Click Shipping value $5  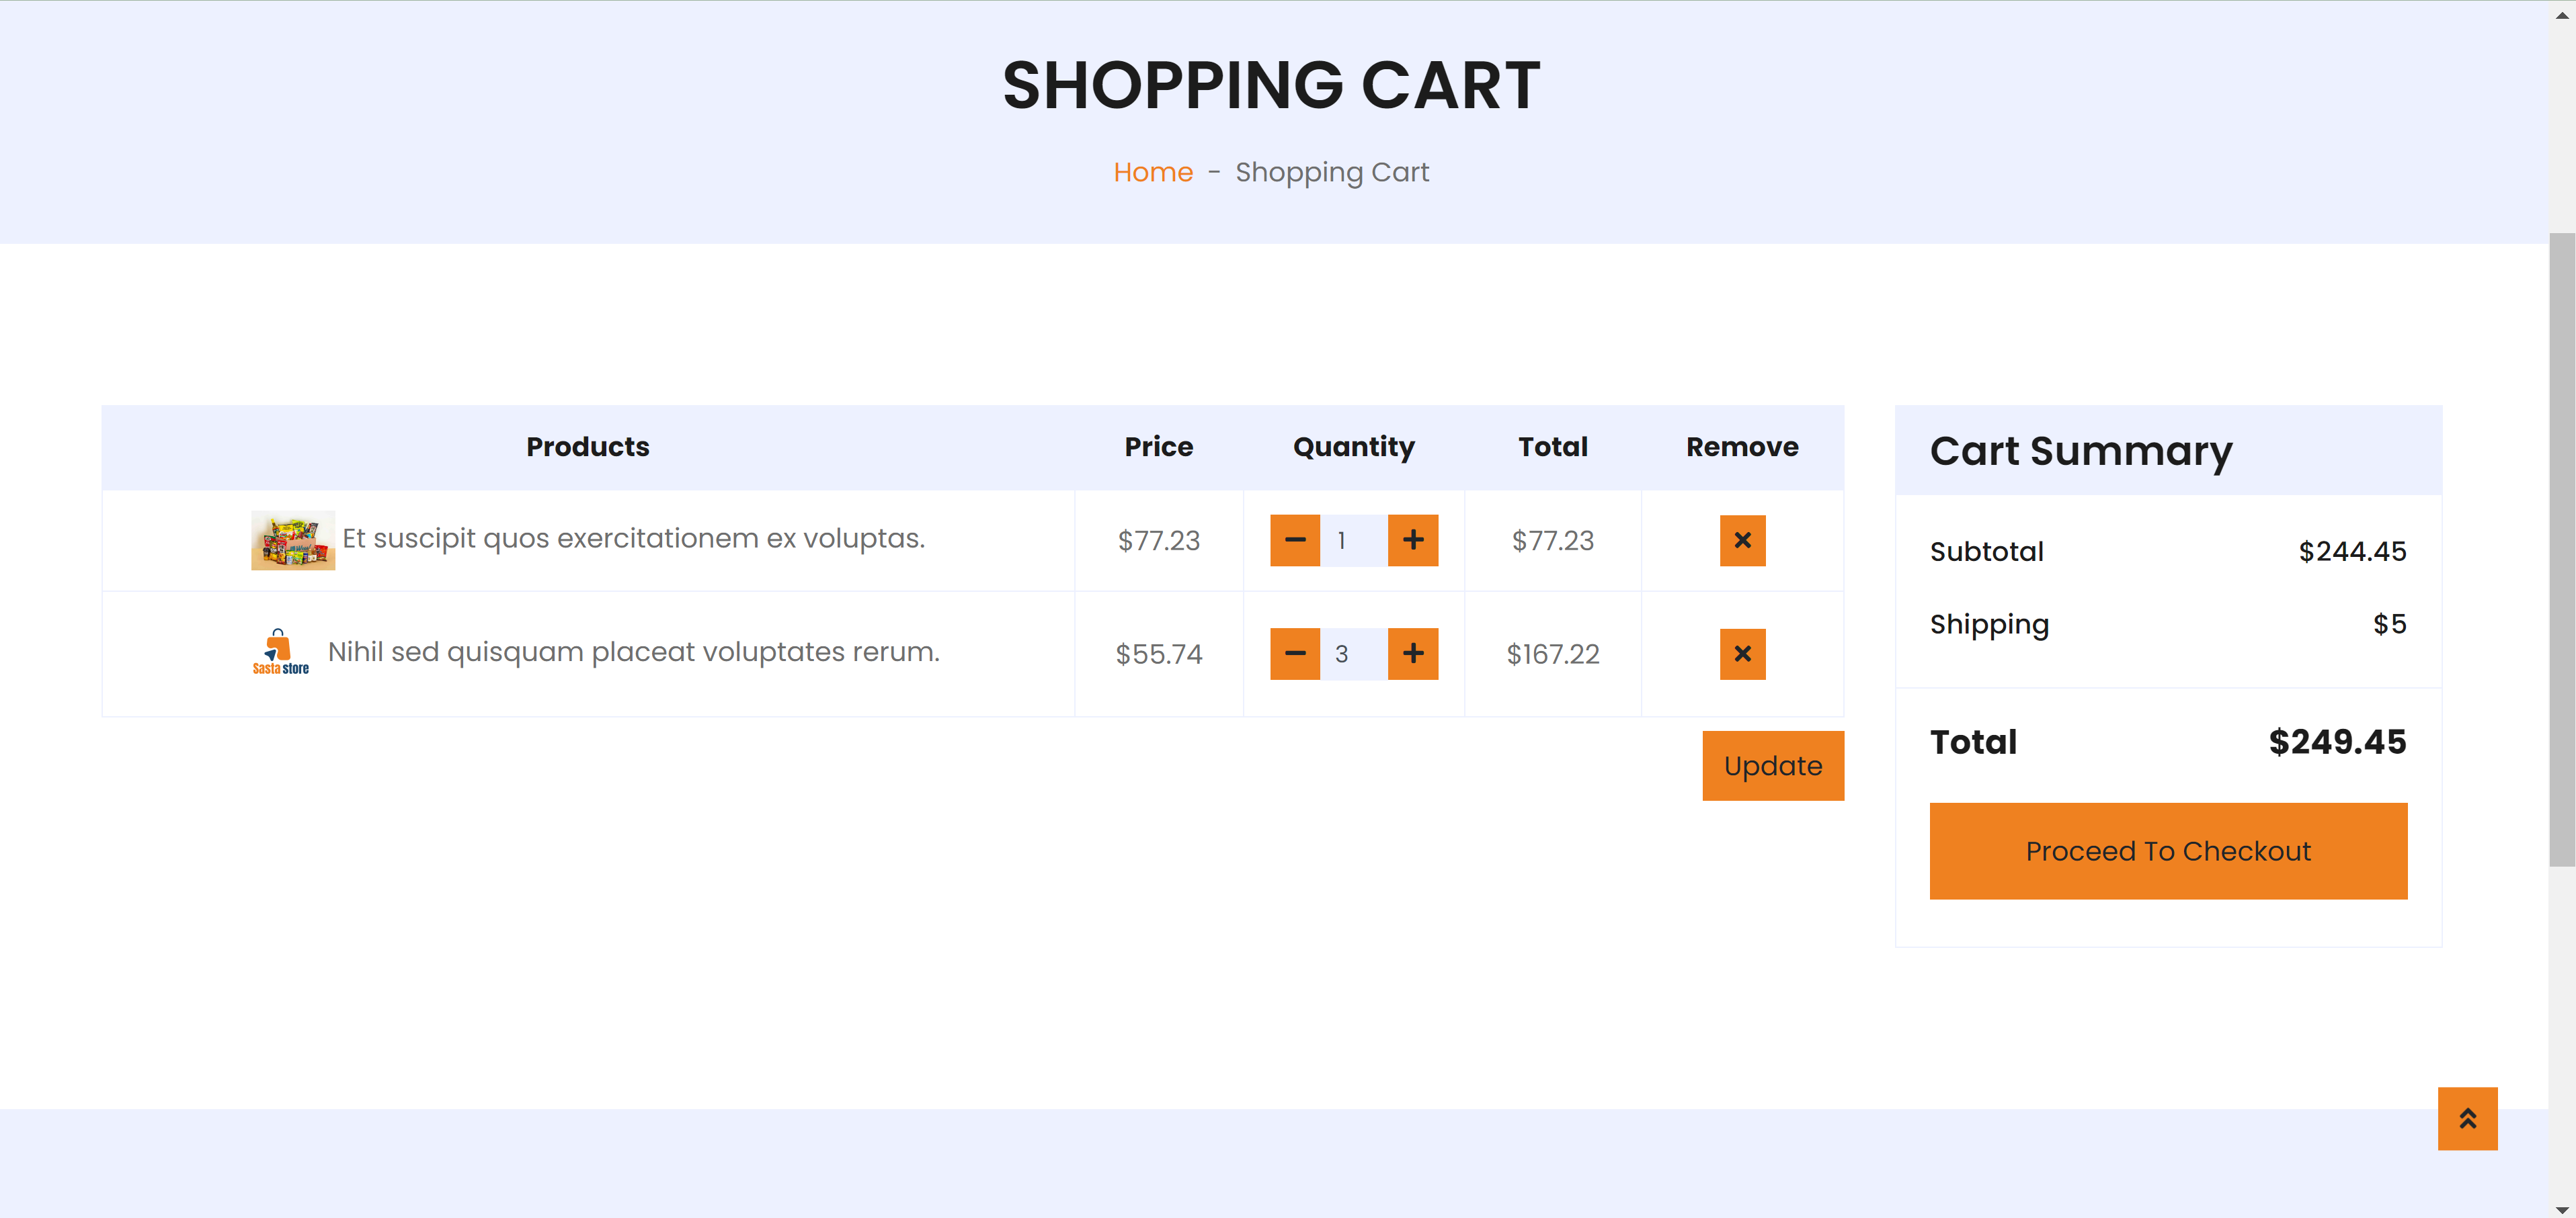coord(2390,625)
